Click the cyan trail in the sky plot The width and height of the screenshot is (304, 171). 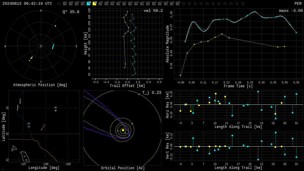coord(53,47)
